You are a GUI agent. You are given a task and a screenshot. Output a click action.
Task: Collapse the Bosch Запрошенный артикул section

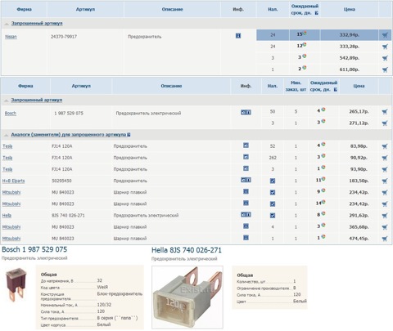pos(7,101)
